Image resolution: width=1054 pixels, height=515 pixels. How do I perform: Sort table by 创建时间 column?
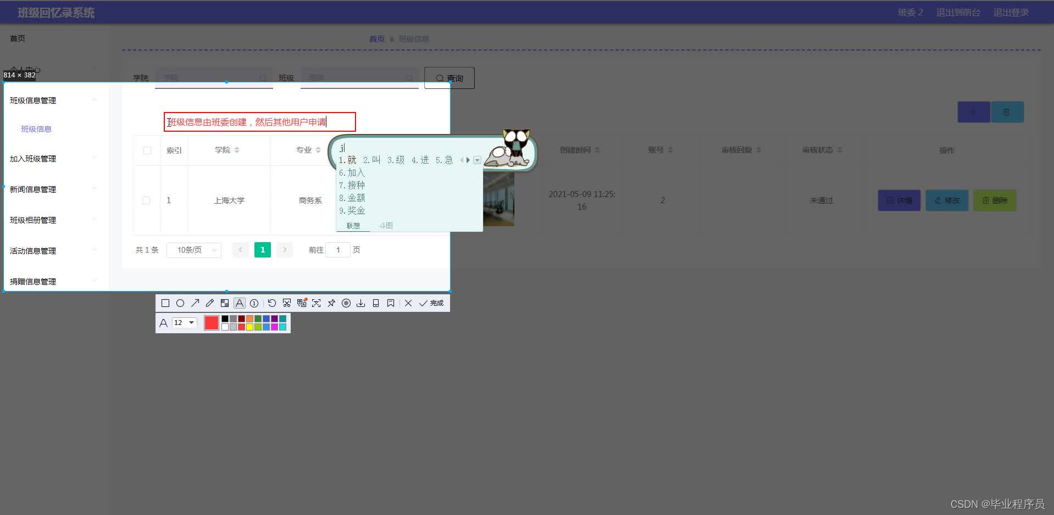[597, 150]
